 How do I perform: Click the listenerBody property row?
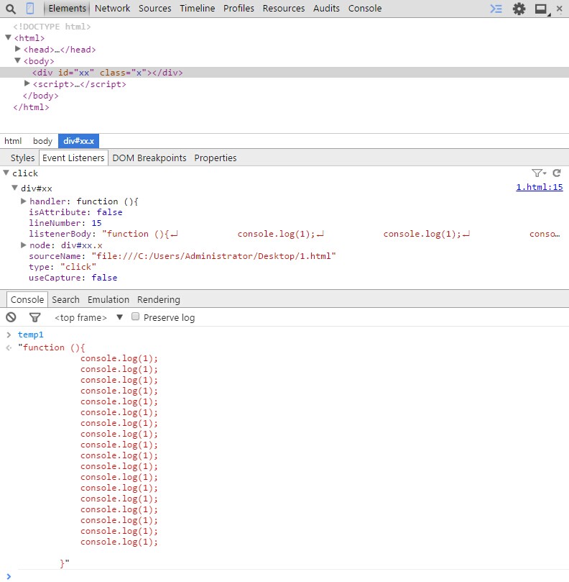click(295, 234)
